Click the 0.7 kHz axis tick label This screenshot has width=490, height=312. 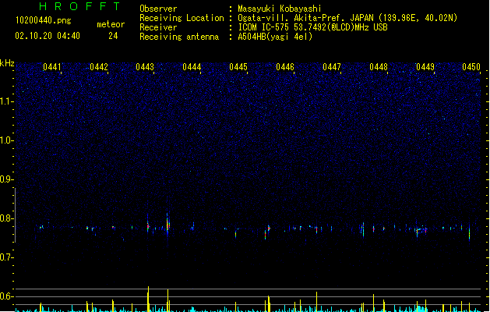(6, 257)
